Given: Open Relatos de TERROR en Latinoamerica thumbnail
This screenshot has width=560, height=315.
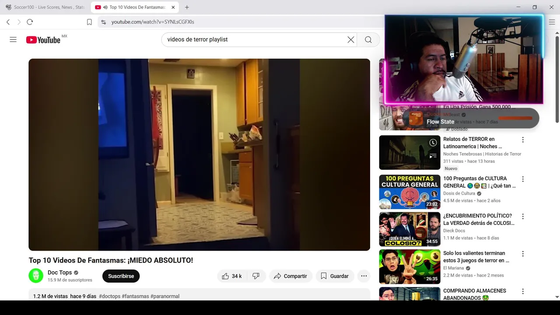Looking at the screenshot, I should (409, 153).
